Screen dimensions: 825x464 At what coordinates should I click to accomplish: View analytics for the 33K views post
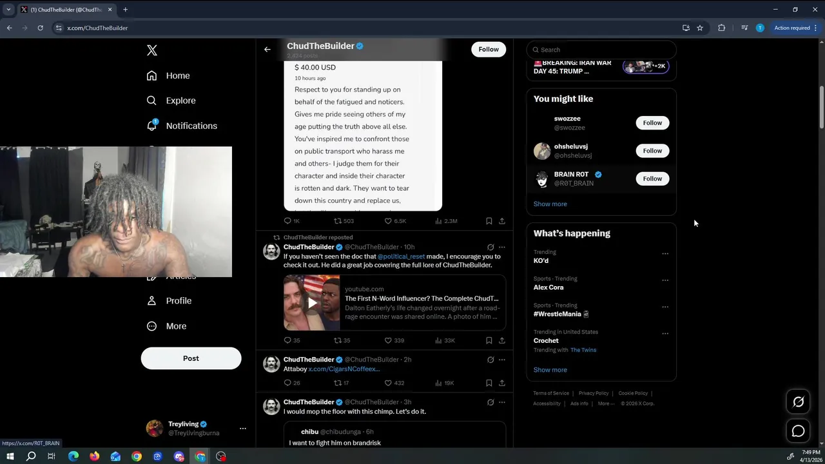pos(445,340)
